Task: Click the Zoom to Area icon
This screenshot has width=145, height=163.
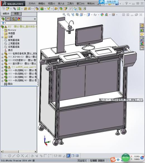Action: tap(68, 15)
